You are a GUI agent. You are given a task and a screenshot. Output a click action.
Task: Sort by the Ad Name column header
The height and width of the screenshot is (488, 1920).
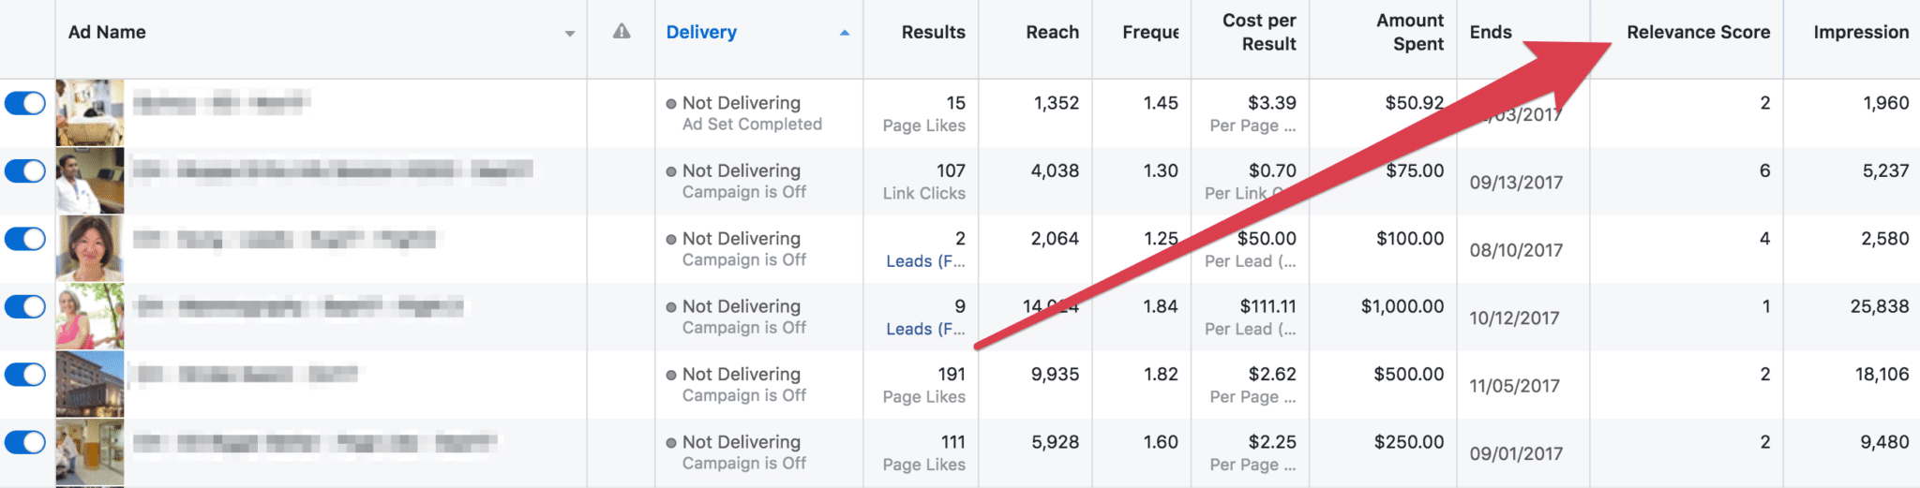[x=107, y=32]
